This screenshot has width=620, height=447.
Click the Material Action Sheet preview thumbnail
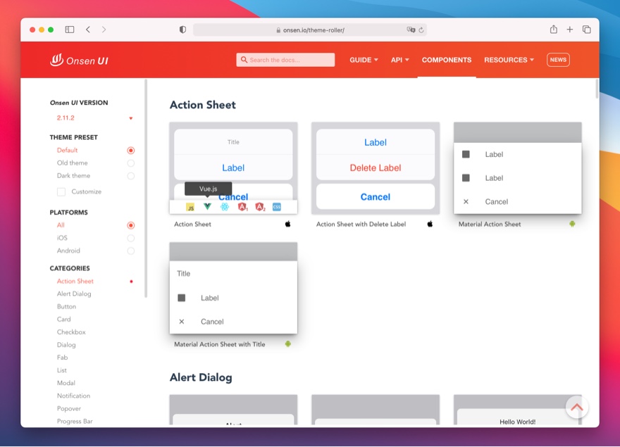(518, 168)
